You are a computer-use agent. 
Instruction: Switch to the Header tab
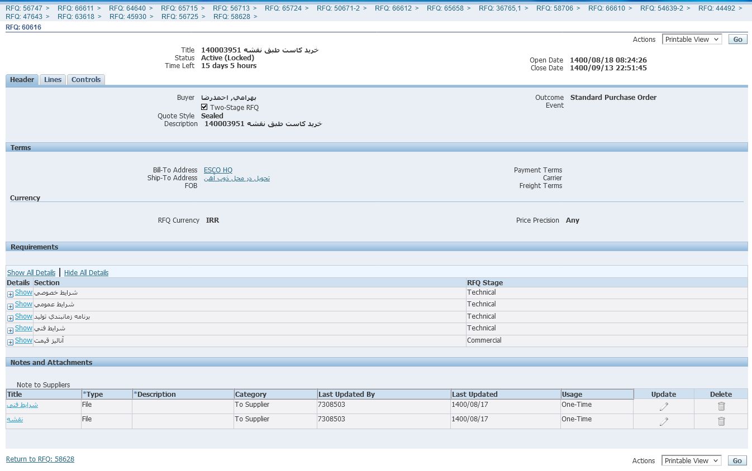(x=22, y=80)
